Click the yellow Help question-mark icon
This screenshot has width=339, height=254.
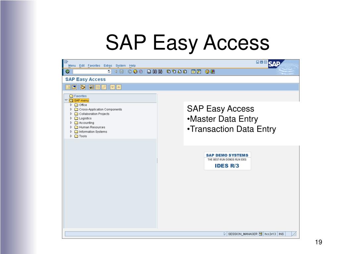[207, 71]
